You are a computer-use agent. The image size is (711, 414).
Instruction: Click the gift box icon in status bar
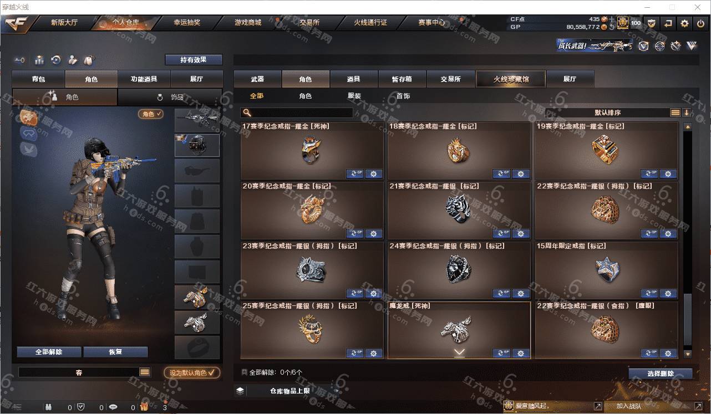click(144, 407)
